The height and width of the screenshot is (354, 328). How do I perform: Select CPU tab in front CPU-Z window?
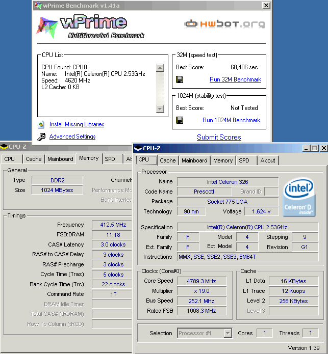point(146,160)
